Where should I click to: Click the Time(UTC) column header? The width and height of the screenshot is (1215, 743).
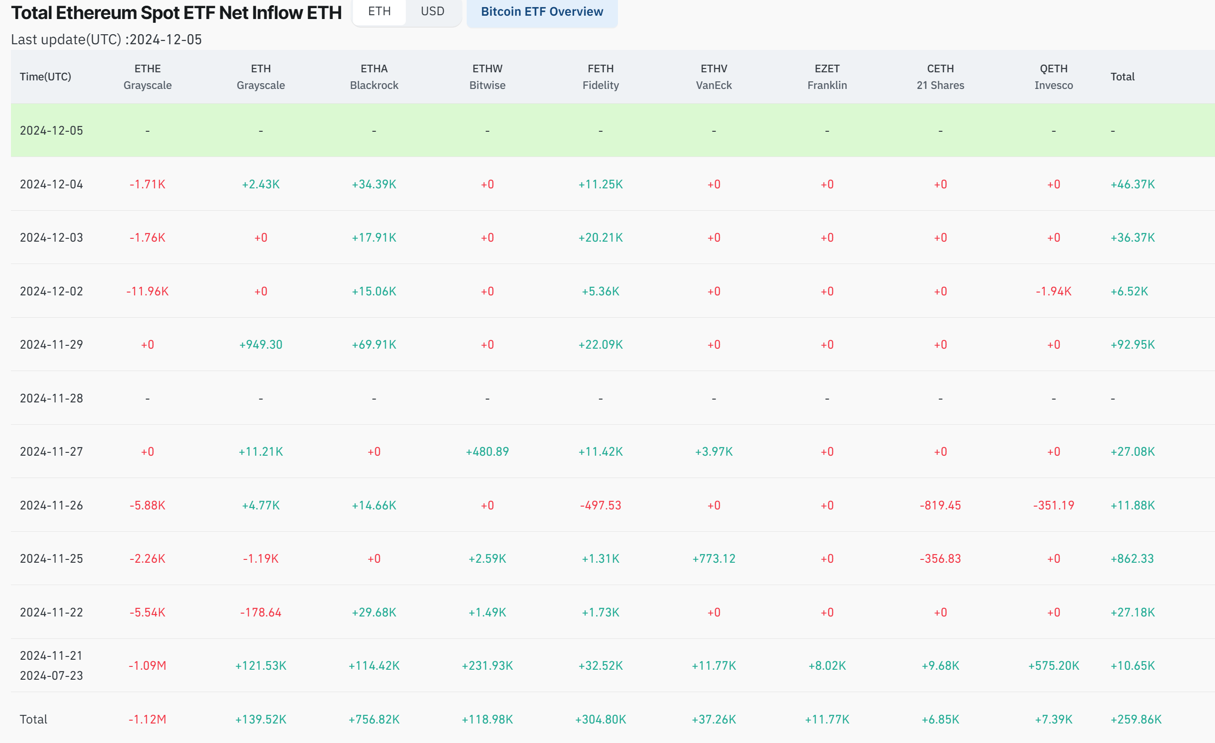pyautogui.click(x=45, y=77)
